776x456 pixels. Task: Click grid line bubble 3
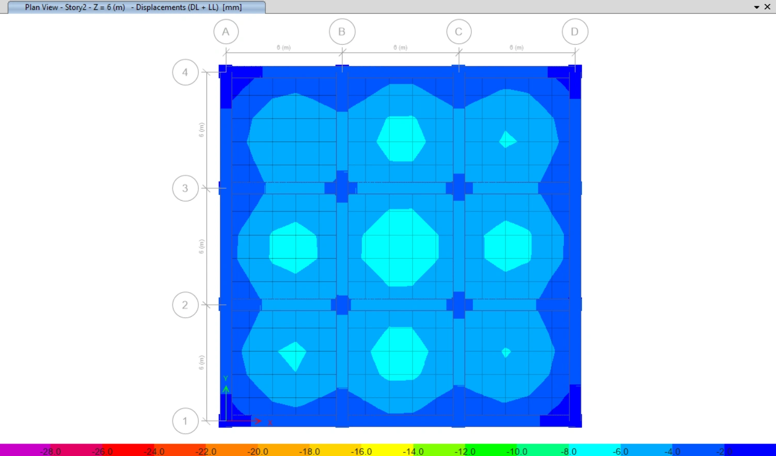click(x=185, y=188)
